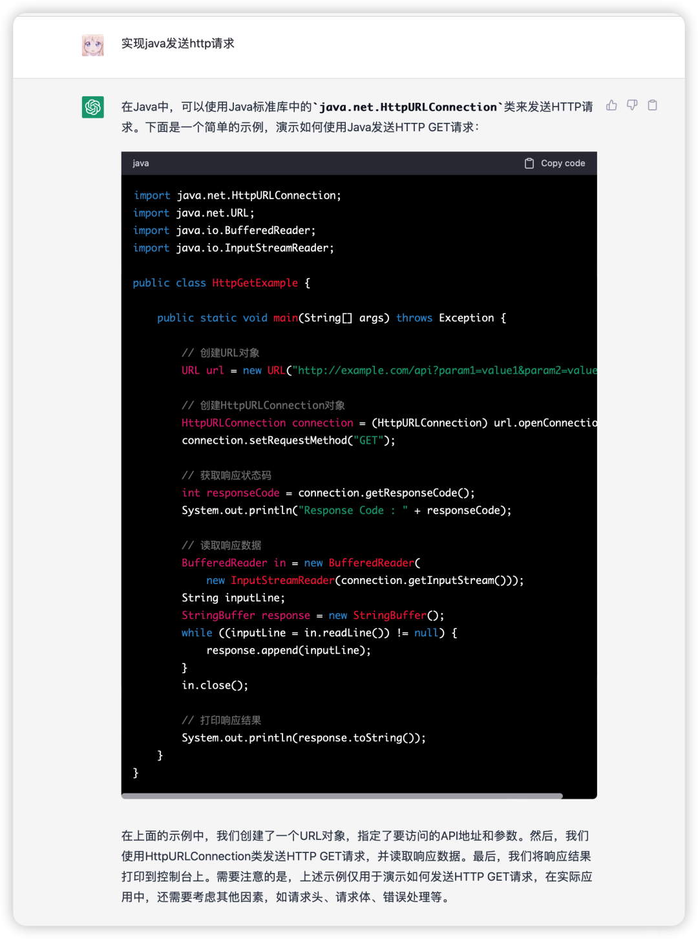
Task: Click the user's anime avatar picture
Action: coord(93,45)
